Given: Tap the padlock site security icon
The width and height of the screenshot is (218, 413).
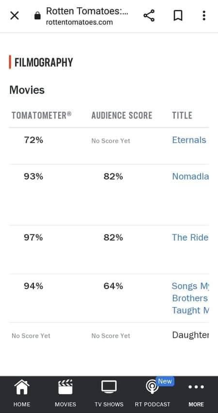Looking at the screenshot, I should (x=38, y=16).
